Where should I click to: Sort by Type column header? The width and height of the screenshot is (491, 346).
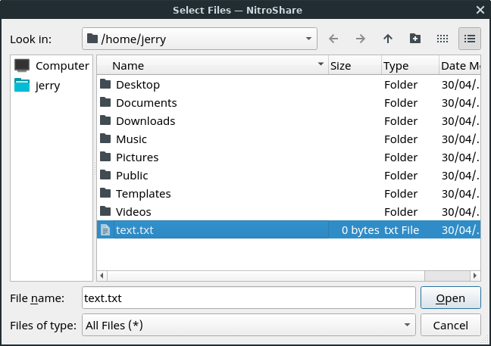click(409, 66)
